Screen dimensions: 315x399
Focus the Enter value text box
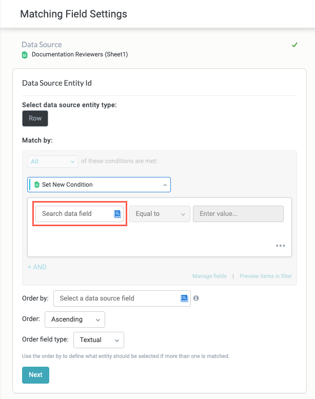click(238, 214)
